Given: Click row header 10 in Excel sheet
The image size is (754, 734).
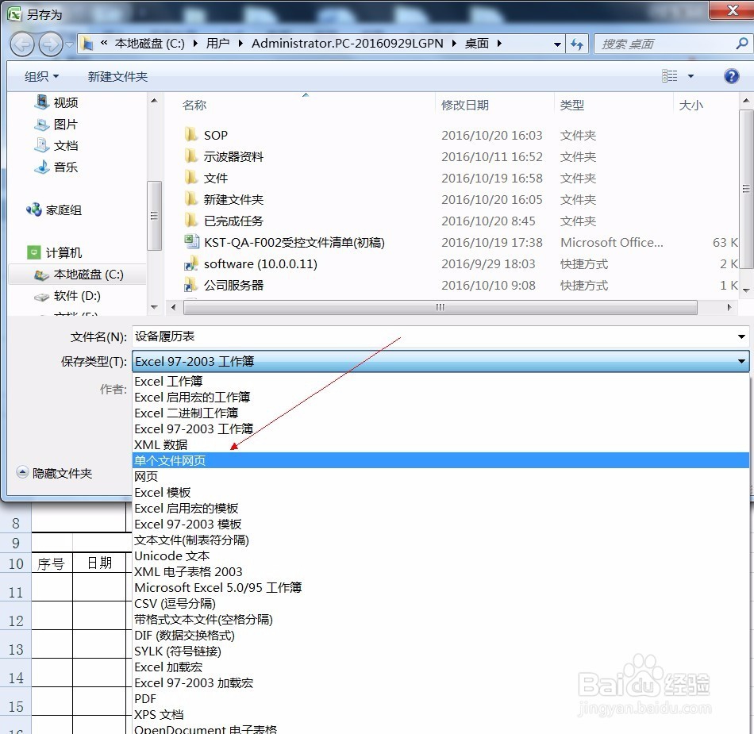Looking at the screenshot, I should pos(16,563).
